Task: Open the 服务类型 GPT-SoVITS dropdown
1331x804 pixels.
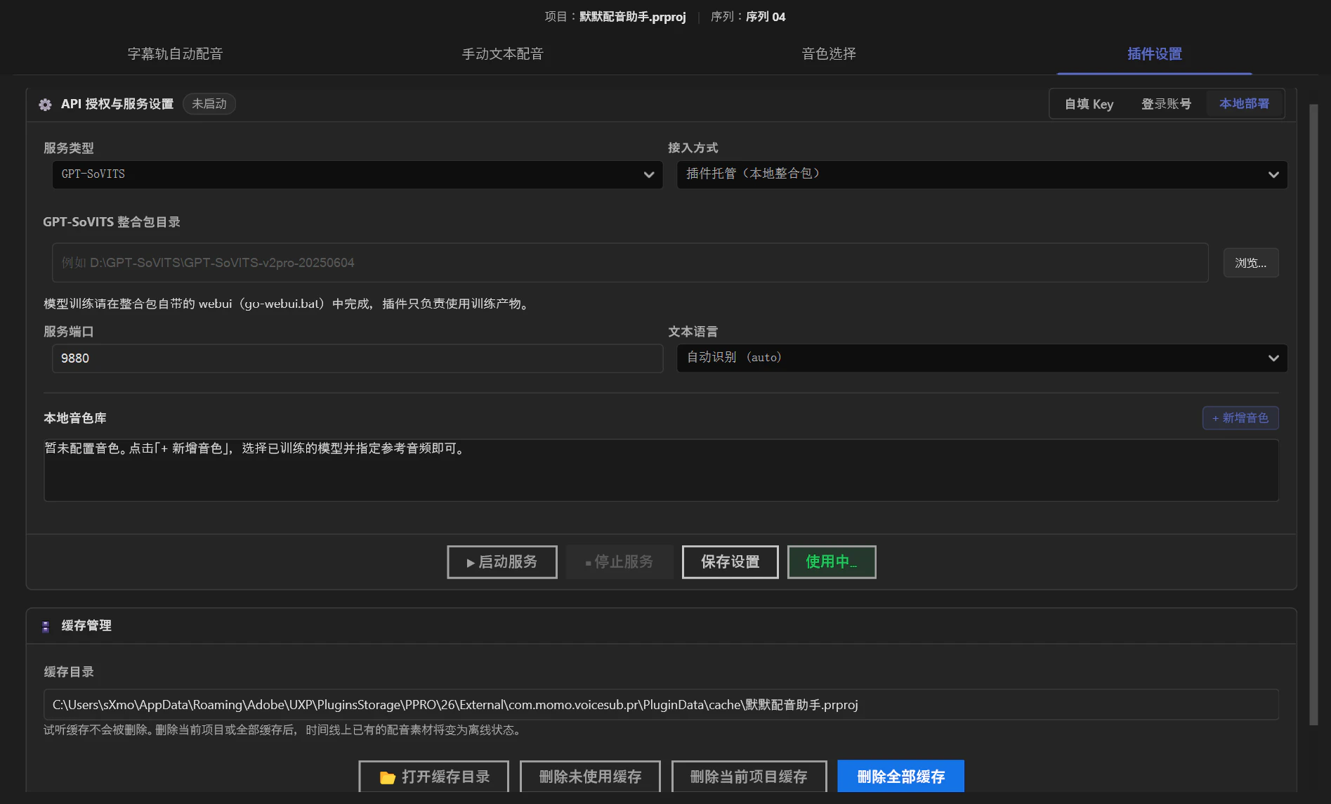Action: point(357,174)
